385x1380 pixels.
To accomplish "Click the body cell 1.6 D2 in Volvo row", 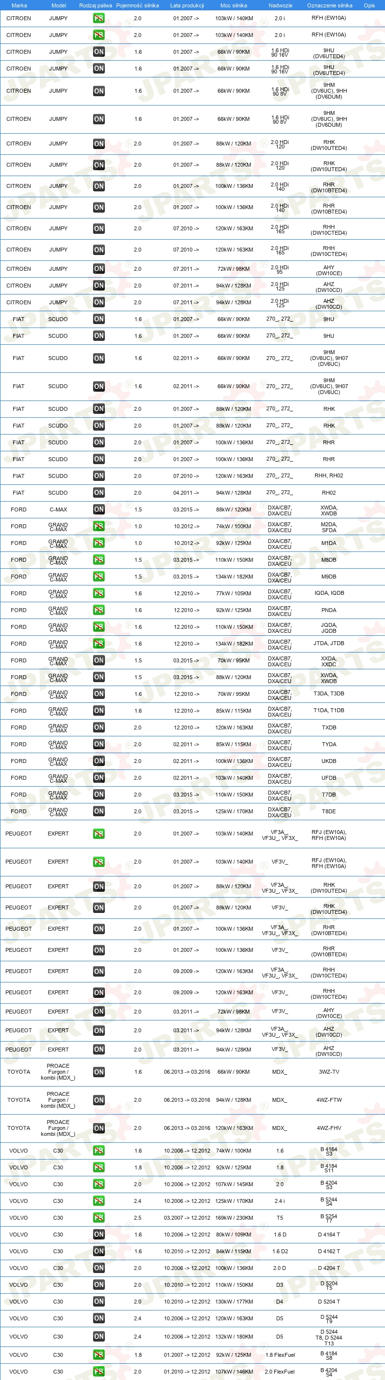I will [x=280, y=1251].
